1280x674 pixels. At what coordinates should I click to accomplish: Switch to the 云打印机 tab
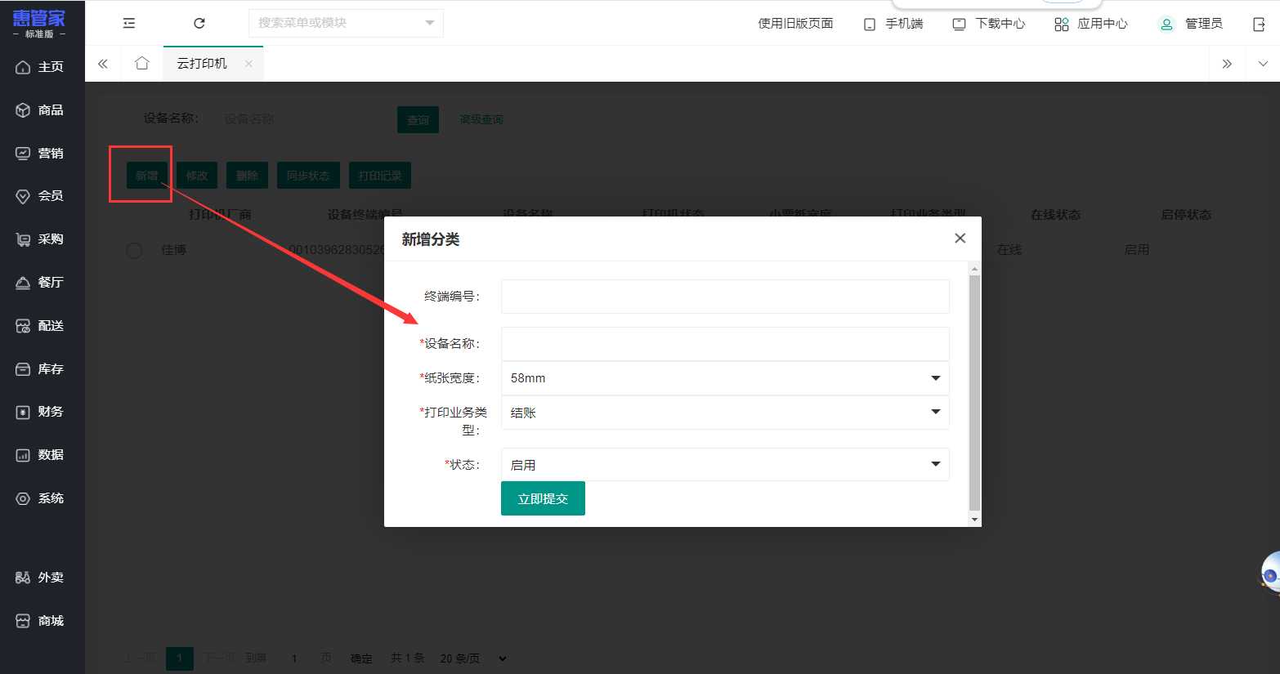(x=202, y=64)
